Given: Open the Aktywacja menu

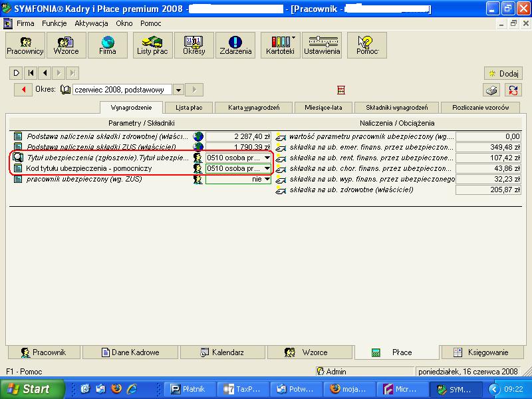Looking at the screenshot, I should [91, 23].
